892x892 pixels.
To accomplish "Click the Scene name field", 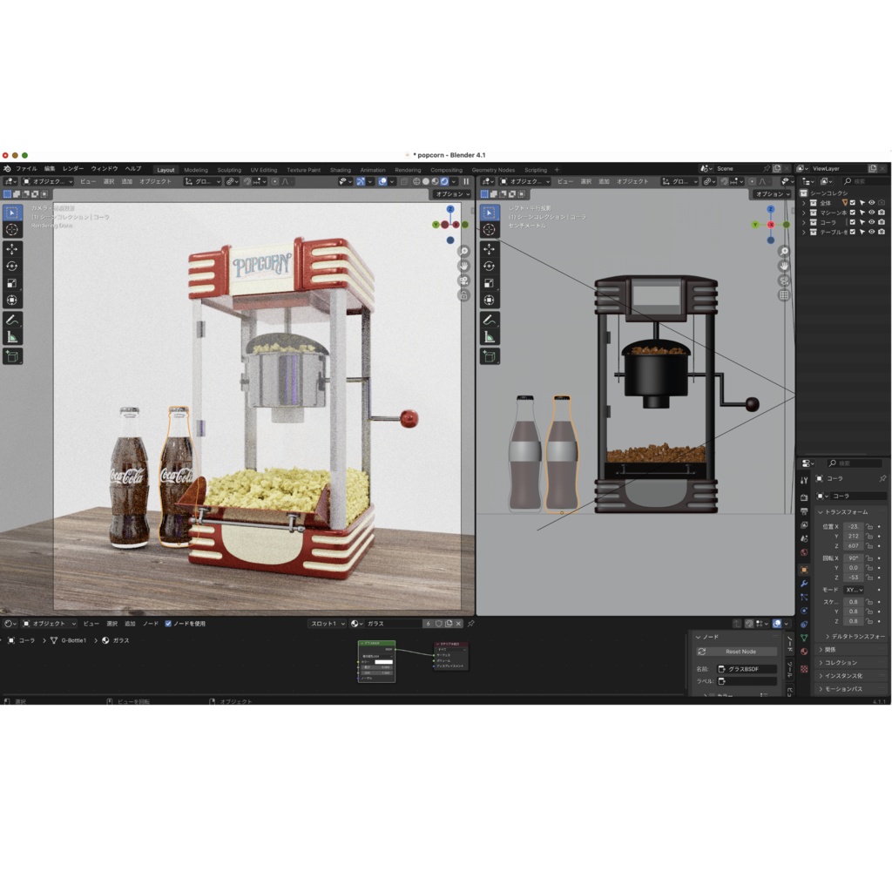I will [x=737, y=169].
